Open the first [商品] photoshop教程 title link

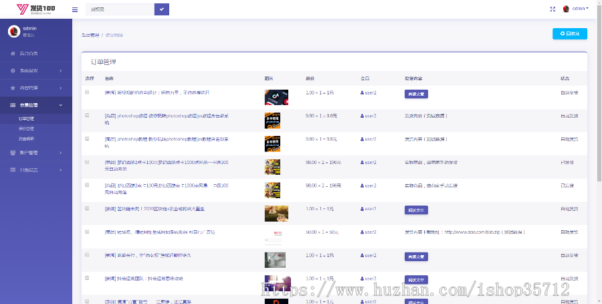click(x=167, y=119)
